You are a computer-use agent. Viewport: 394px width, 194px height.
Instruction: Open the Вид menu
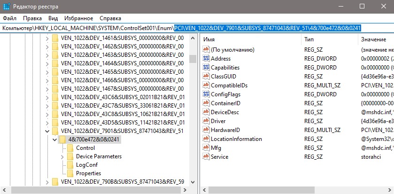(x=53, y=18)
